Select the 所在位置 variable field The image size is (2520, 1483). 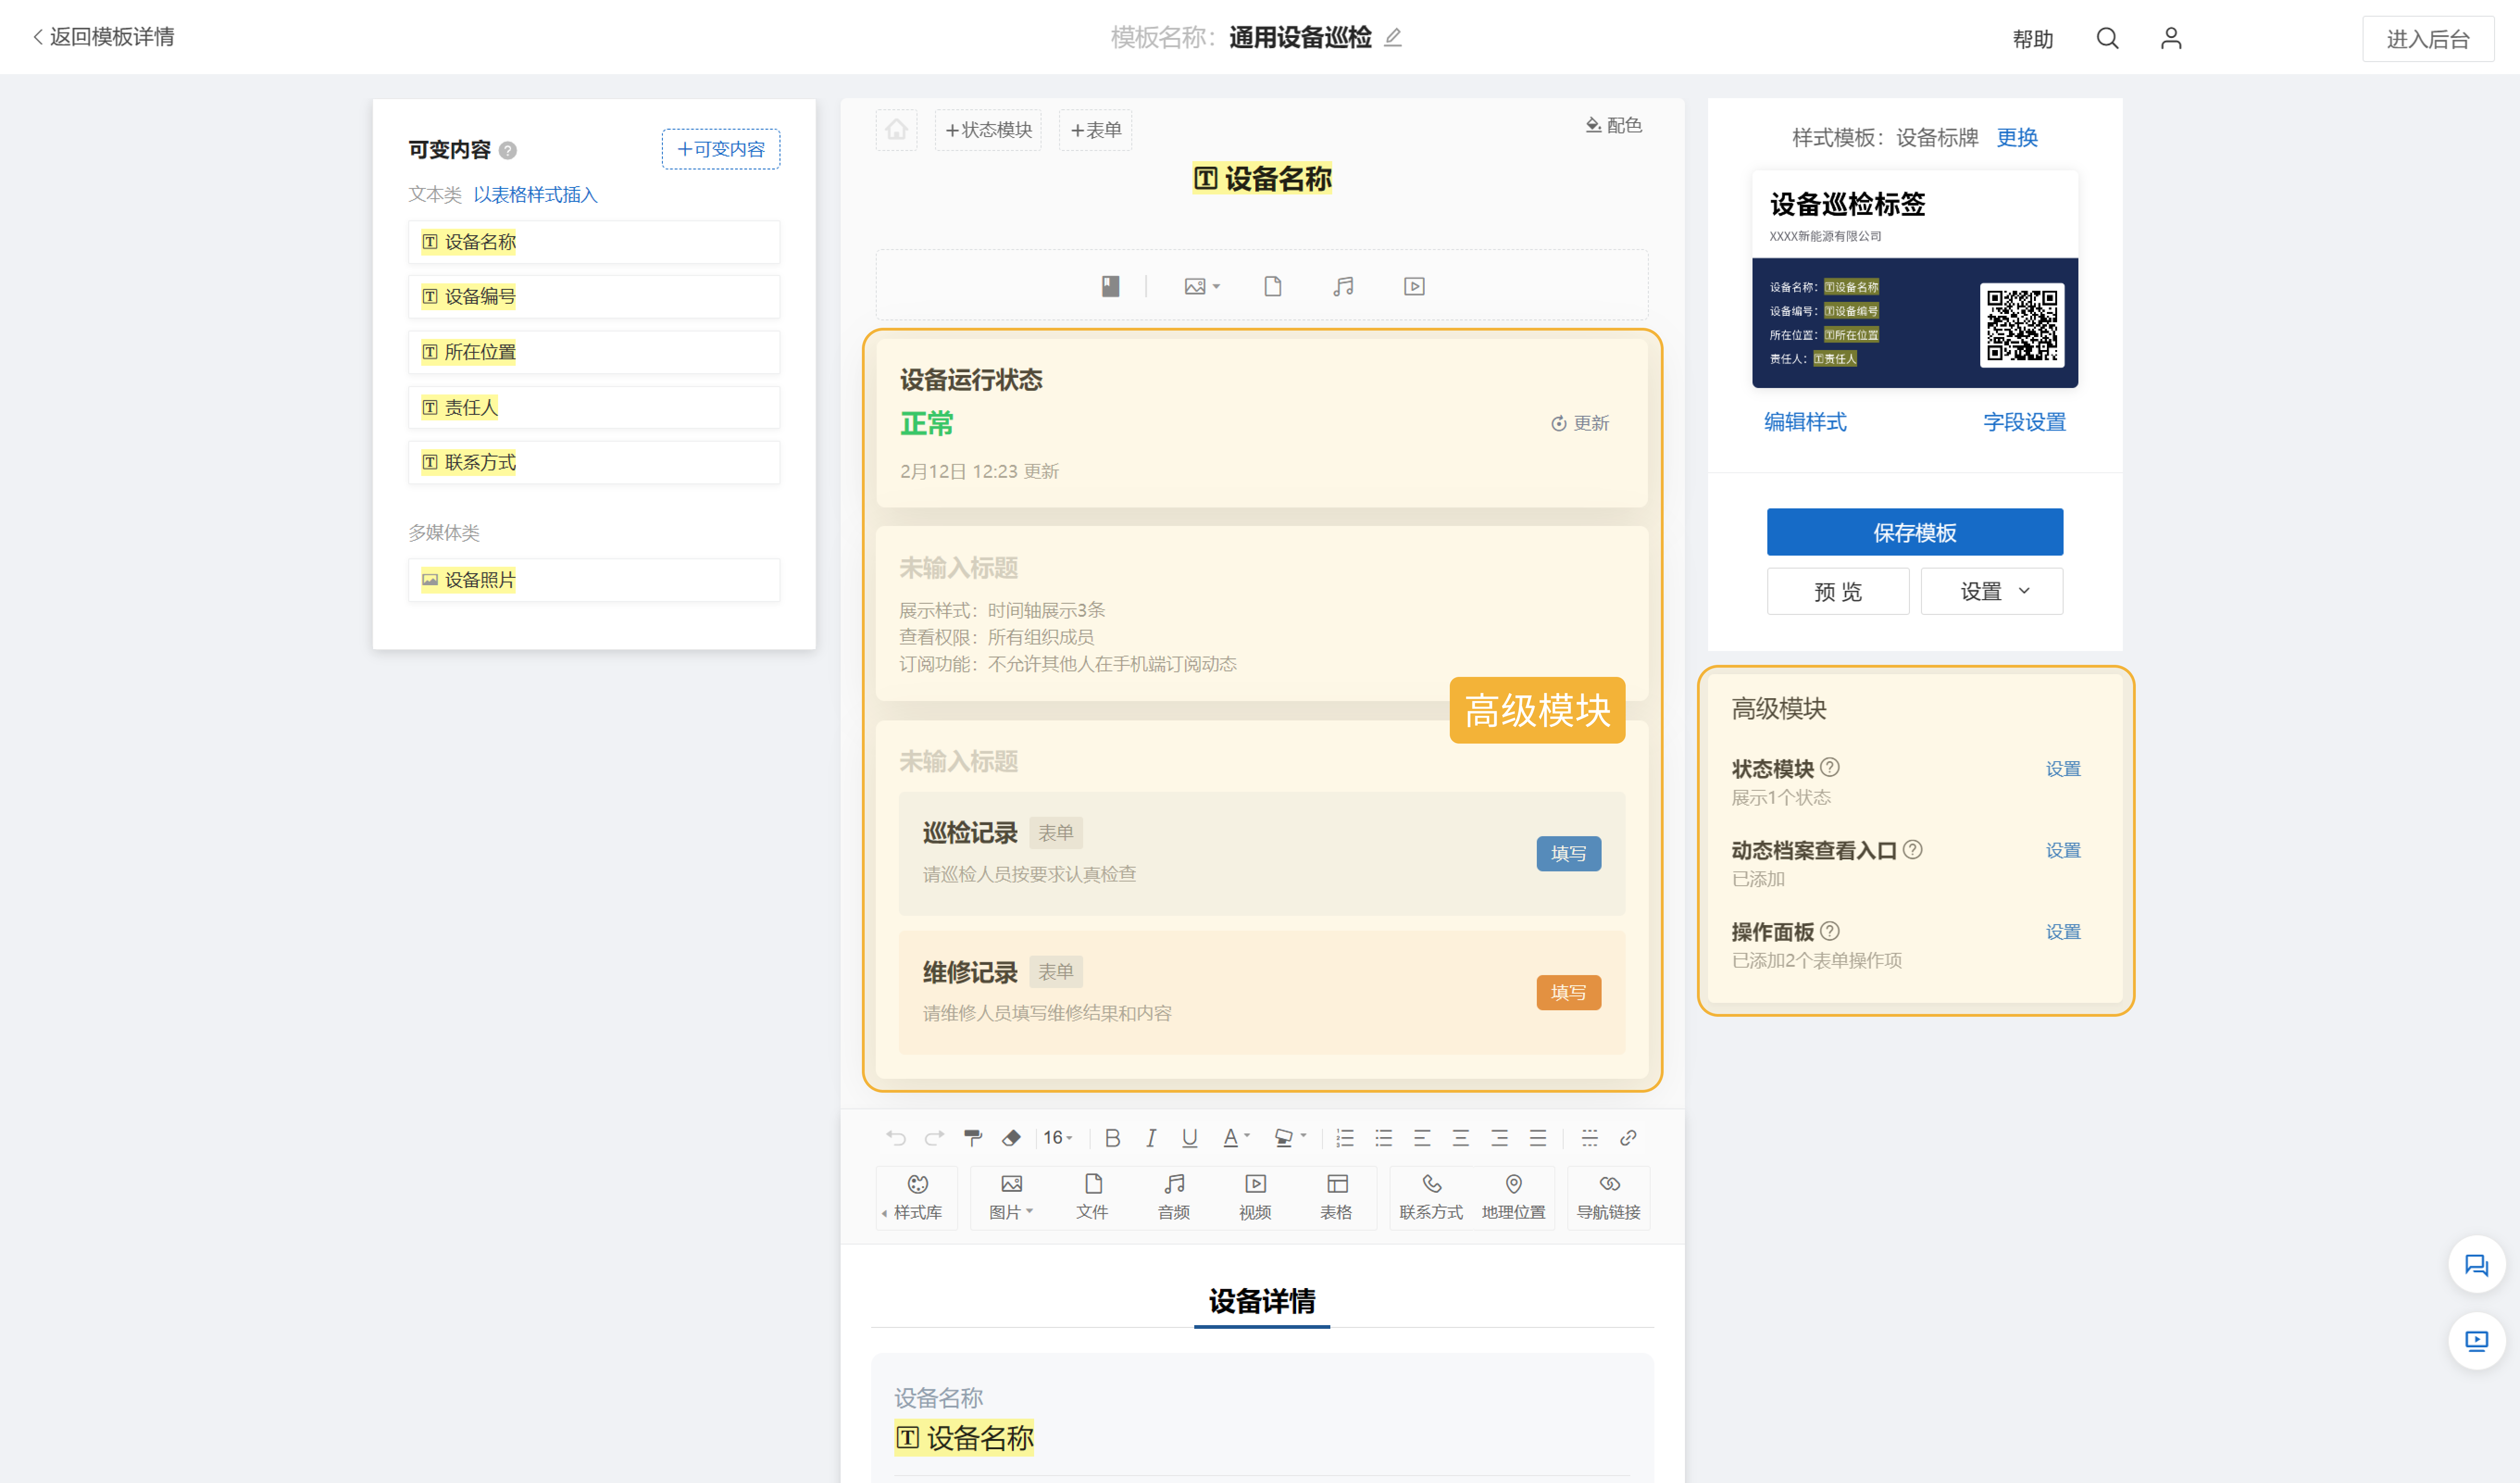pos(594,352)
